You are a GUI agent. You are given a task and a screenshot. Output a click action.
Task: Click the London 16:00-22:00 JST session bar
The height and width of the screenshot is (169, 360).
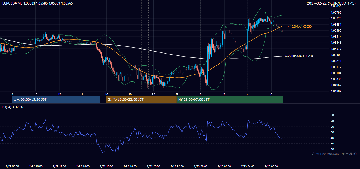[x=141, y=99]
